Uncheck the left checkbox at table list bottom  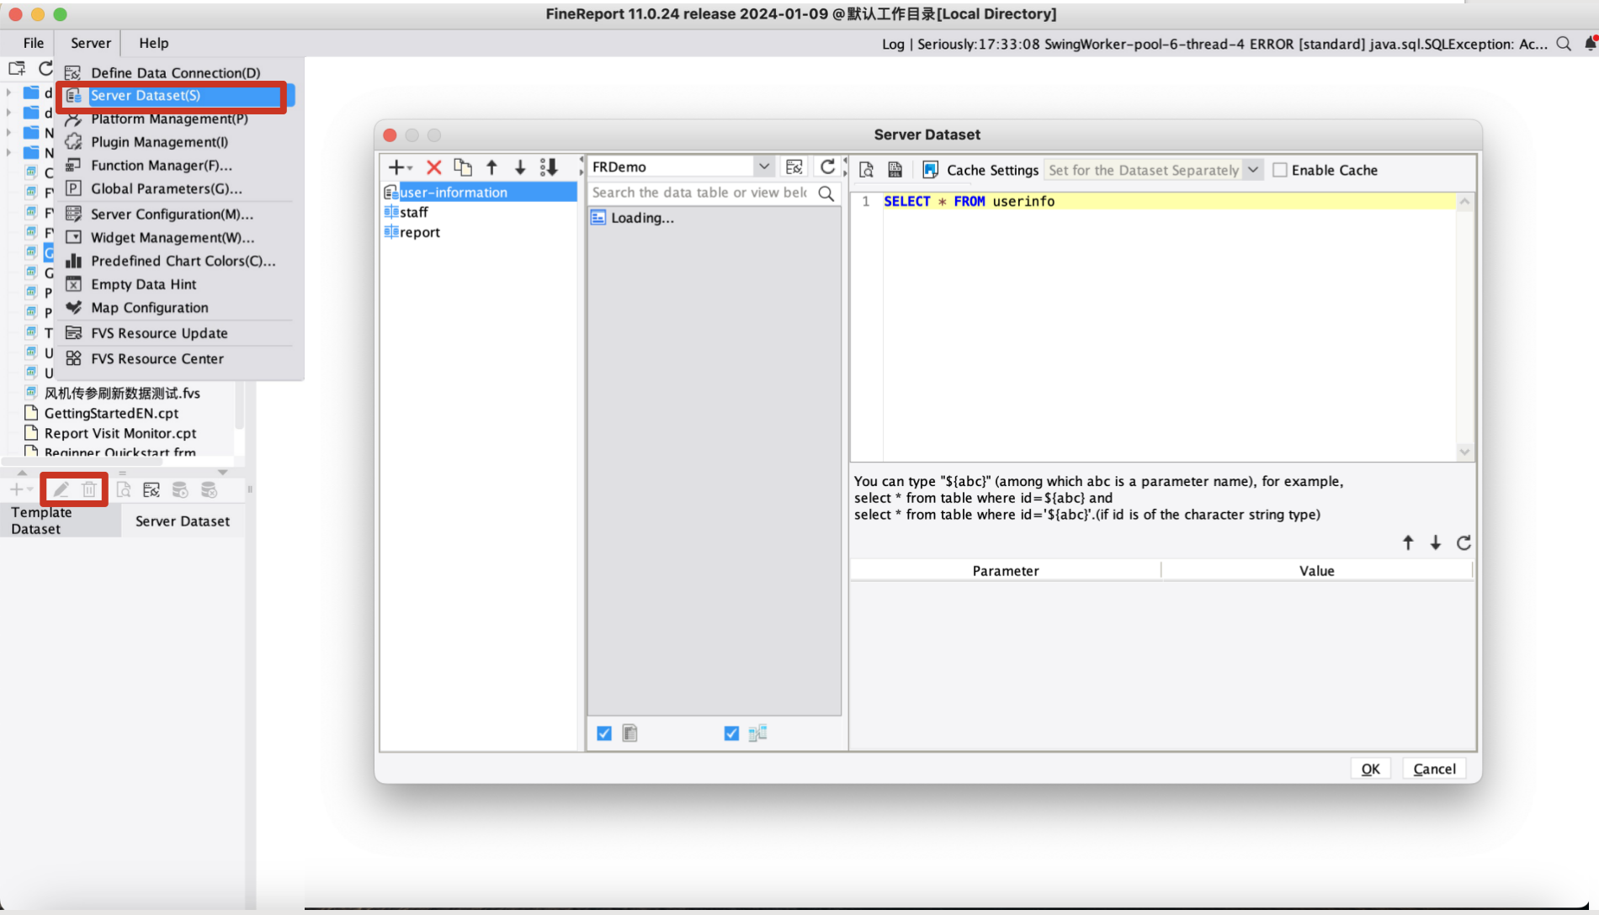click(x=603, y=733)
